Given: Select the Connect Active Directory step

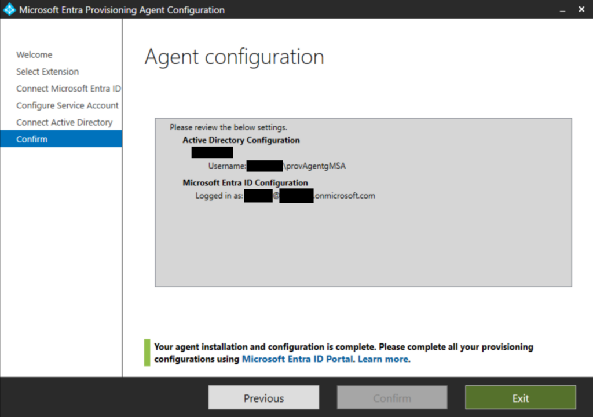Looking at the screenshot, I should pos(64,122).
